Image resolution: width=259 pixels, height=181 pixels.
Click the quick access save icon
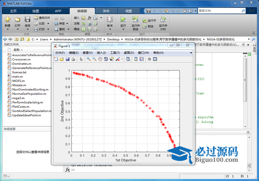[x=149, y=11]
